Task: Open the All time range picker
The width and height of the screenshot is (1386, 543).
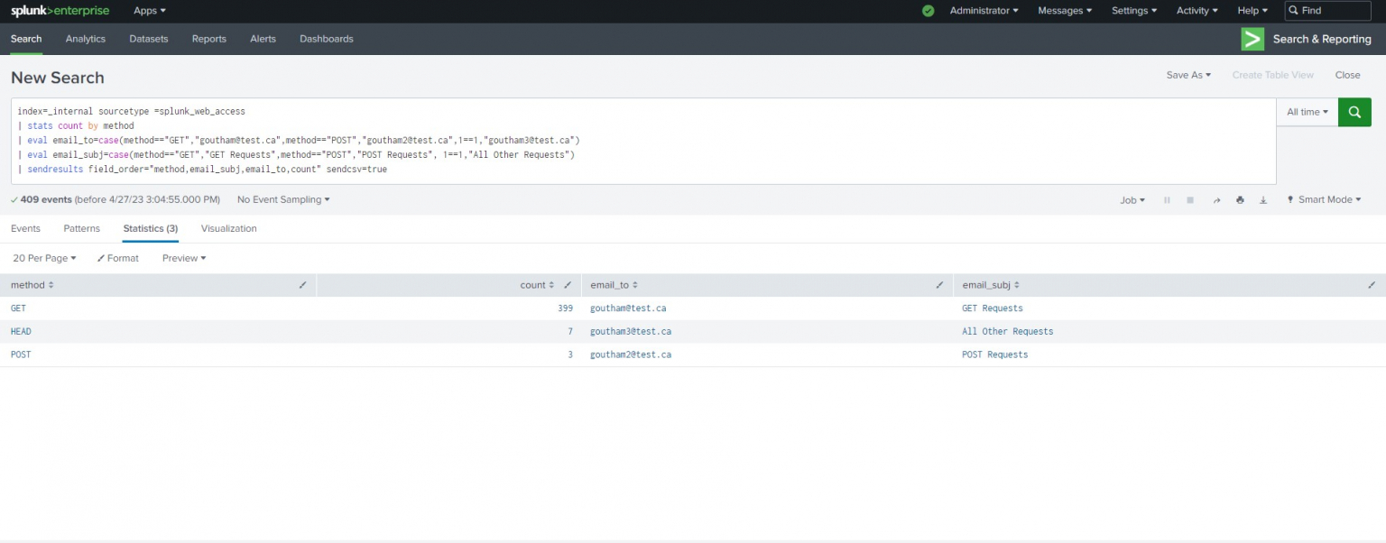Action: (x=1307, y=112)
